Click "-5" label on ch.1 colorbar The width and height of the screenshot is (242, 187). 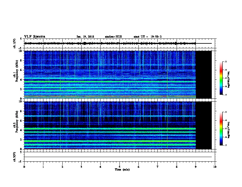click(x=226, y=78)
